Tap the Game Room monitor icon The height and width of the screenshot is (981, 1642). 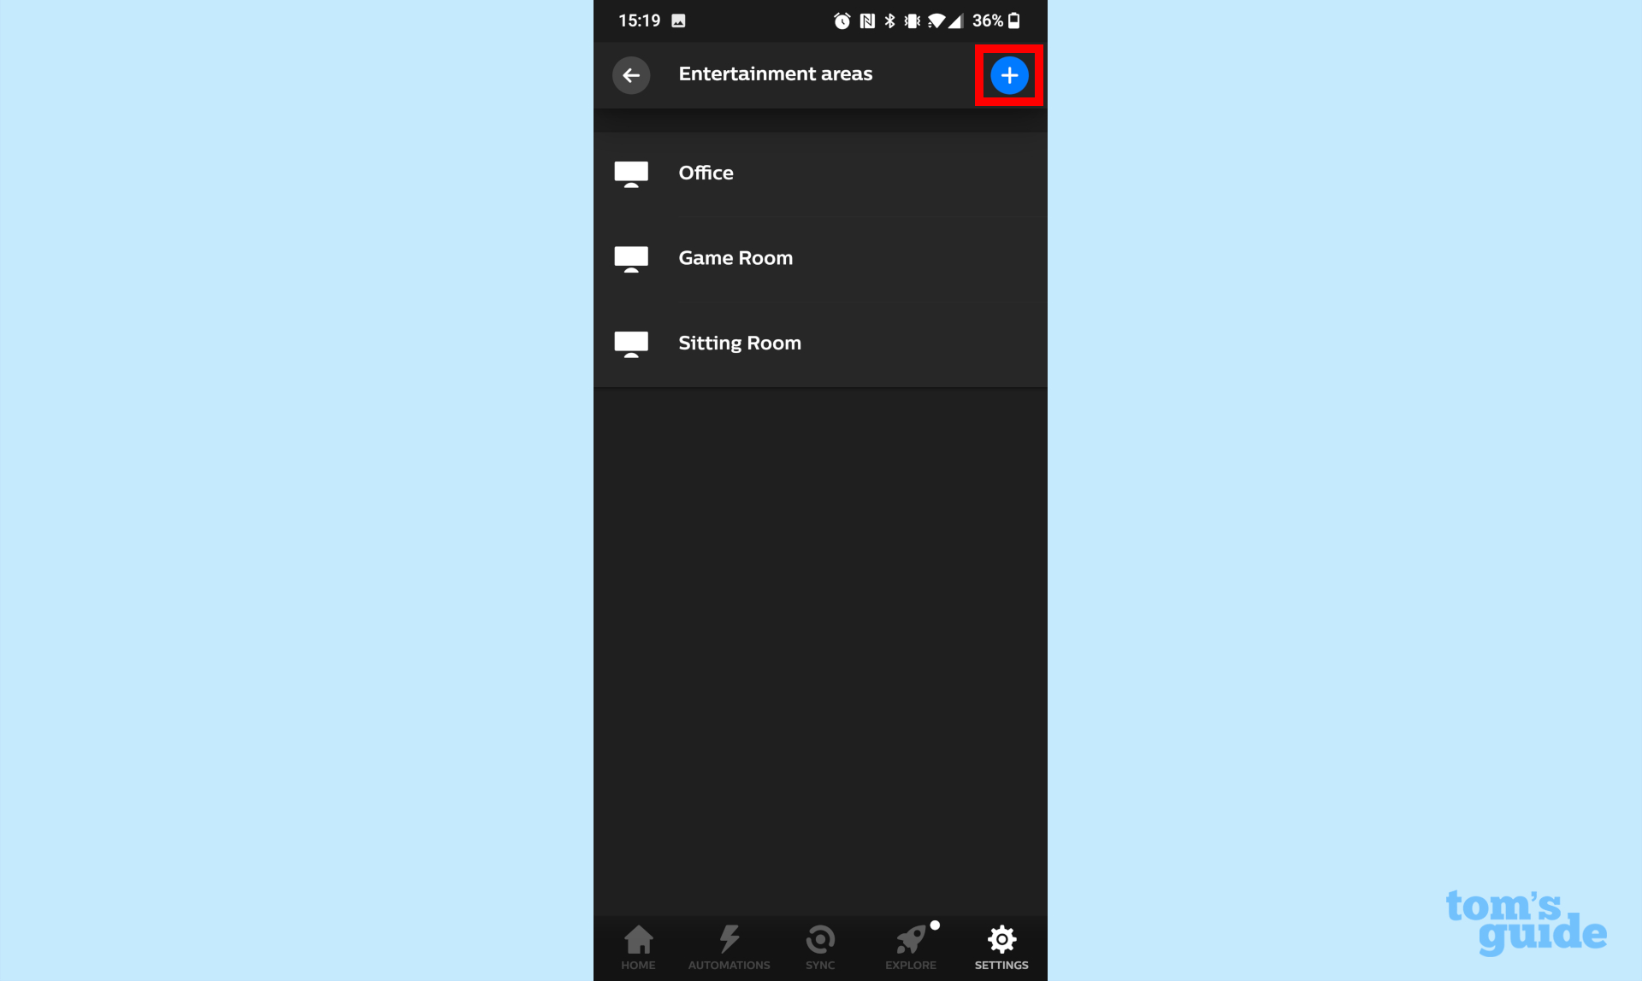coord(631,257)
